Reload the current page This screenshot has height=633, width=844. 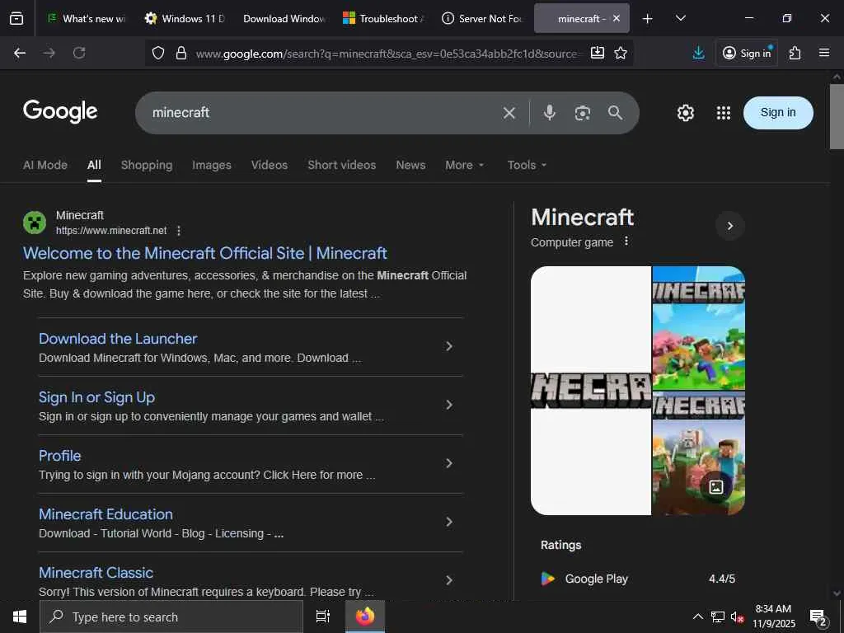tap(79, 53)
